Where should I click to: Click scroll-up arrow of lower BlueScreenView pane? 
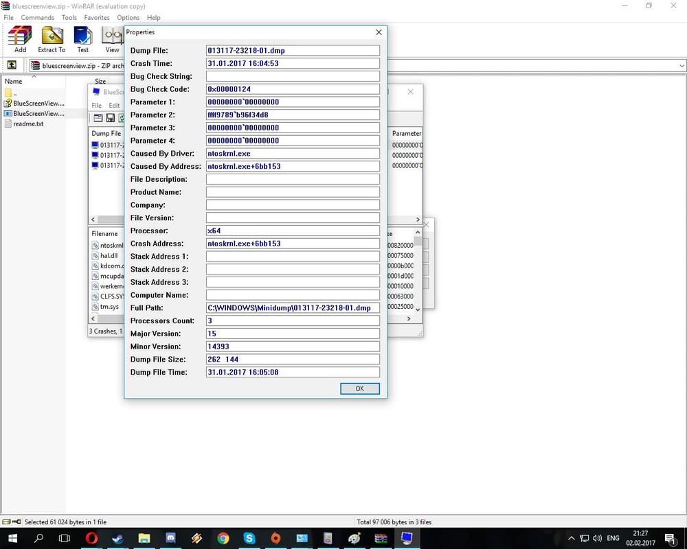[418, 232]
